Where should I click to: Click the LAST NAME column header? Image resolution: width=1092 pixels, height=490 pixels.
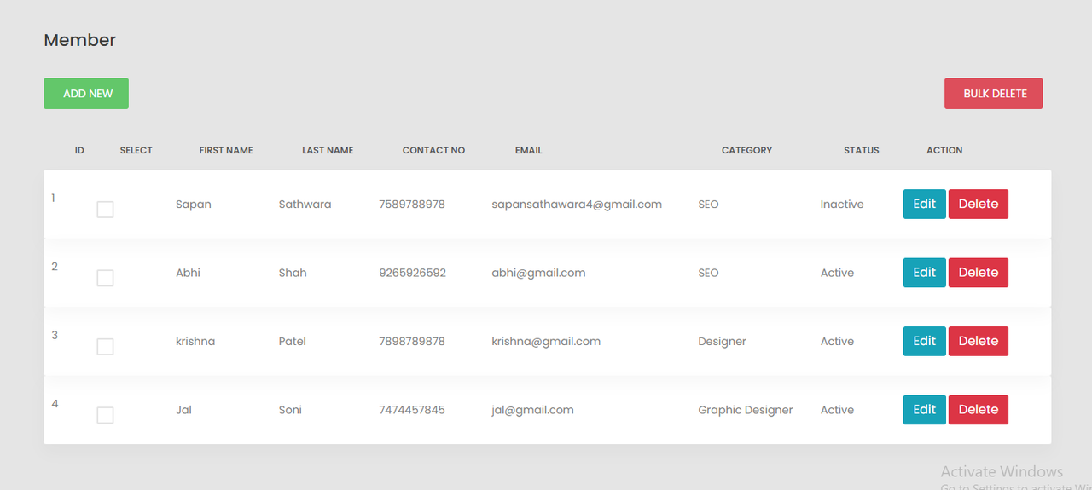(x=328, y=150)
